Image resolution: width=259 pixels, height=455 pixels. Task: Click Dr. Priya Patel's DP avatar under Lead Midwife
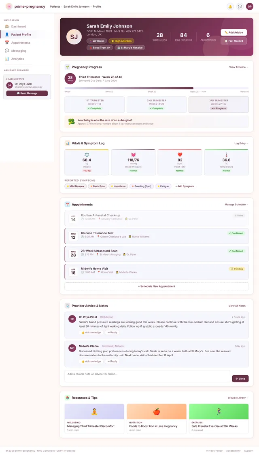tap(9, 86)
